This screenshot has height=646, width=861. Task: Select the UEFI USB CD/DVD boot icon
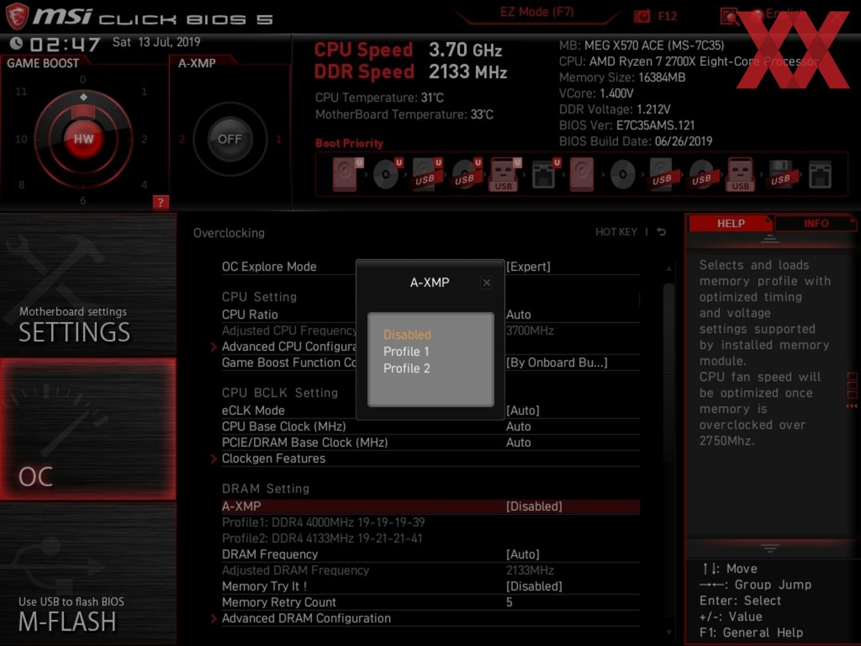click(x=465, y=174)
